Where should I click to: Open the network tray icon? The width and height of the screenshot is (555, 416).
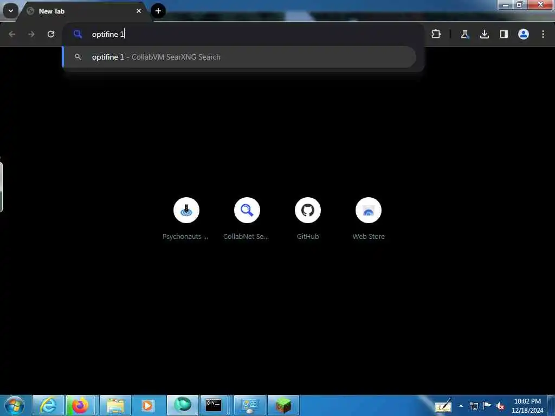click(474, 406)
